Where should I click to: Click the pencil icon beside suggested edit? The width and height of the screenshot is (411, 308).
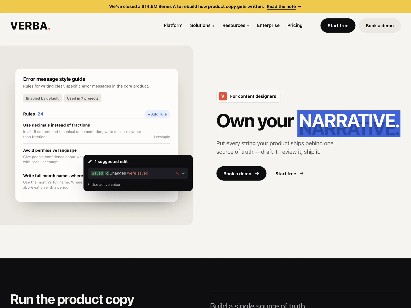click(x=90, y=161)
